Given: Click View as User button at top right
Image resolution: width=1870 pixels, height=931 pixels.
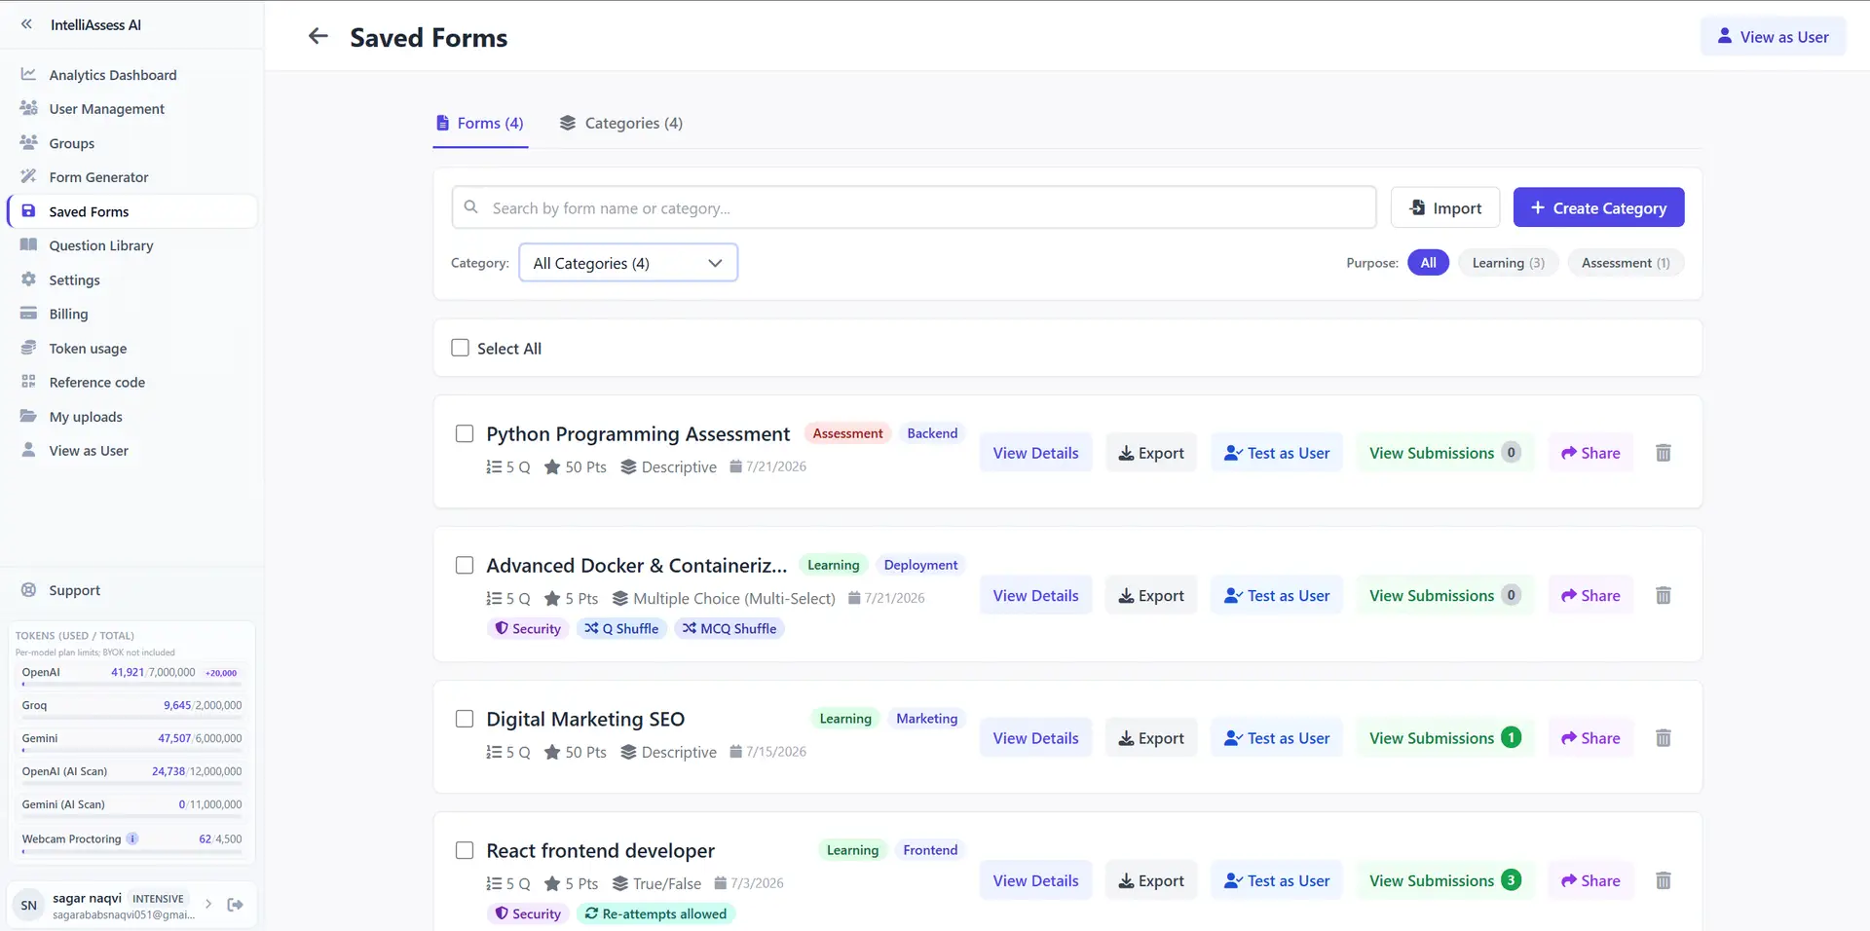Looking at the screenshot, I should tap(1773, 37).
